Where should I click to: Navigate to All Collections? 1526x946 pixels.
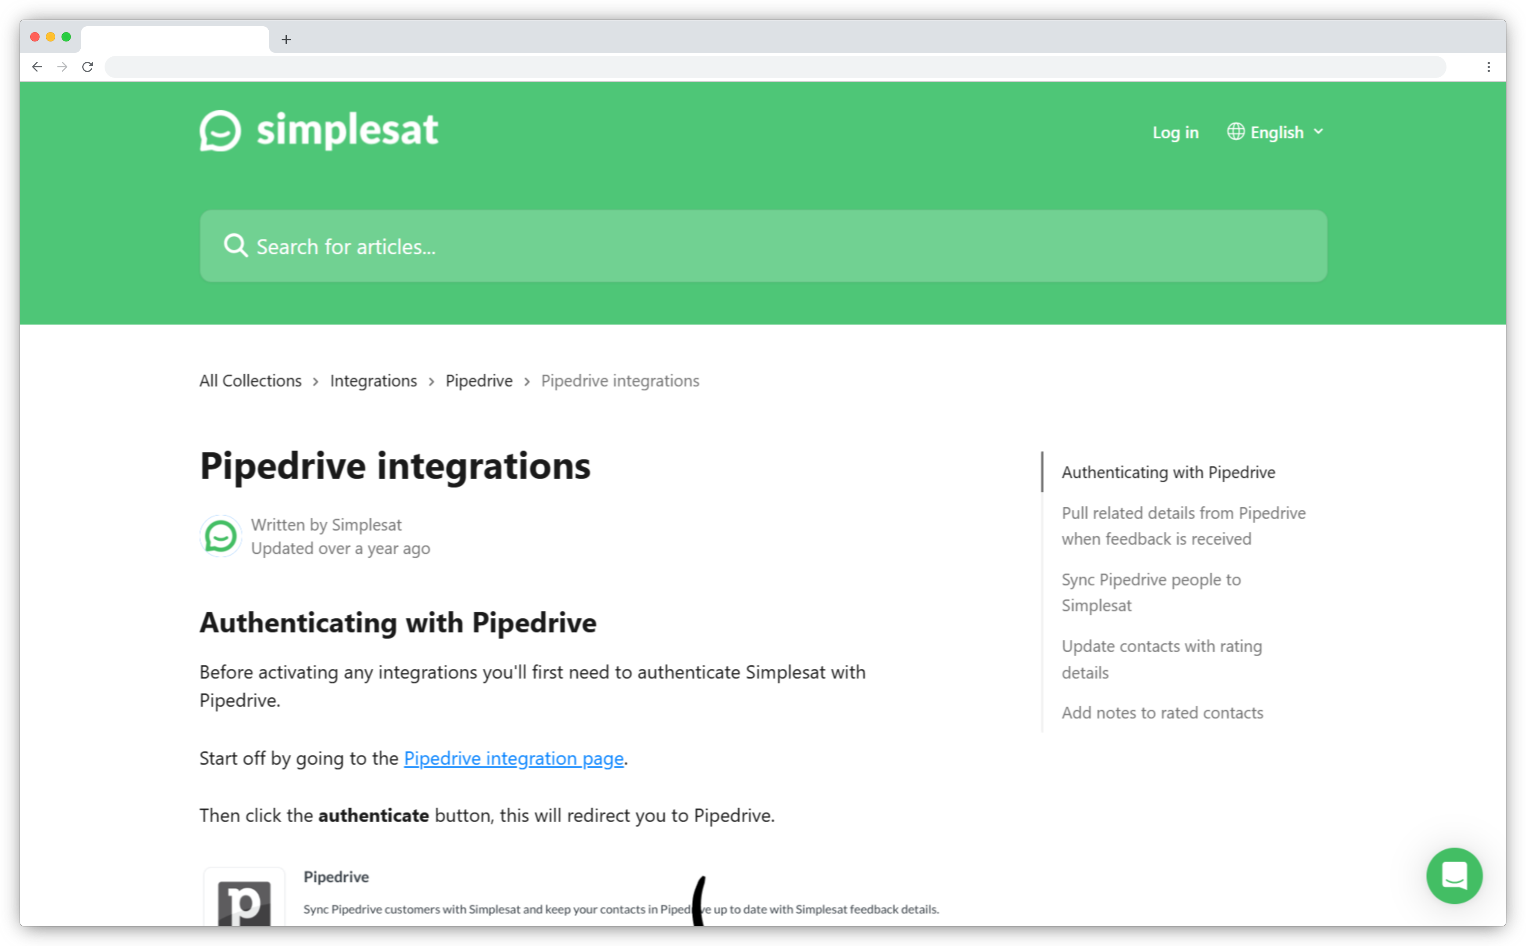coord(250,381)
